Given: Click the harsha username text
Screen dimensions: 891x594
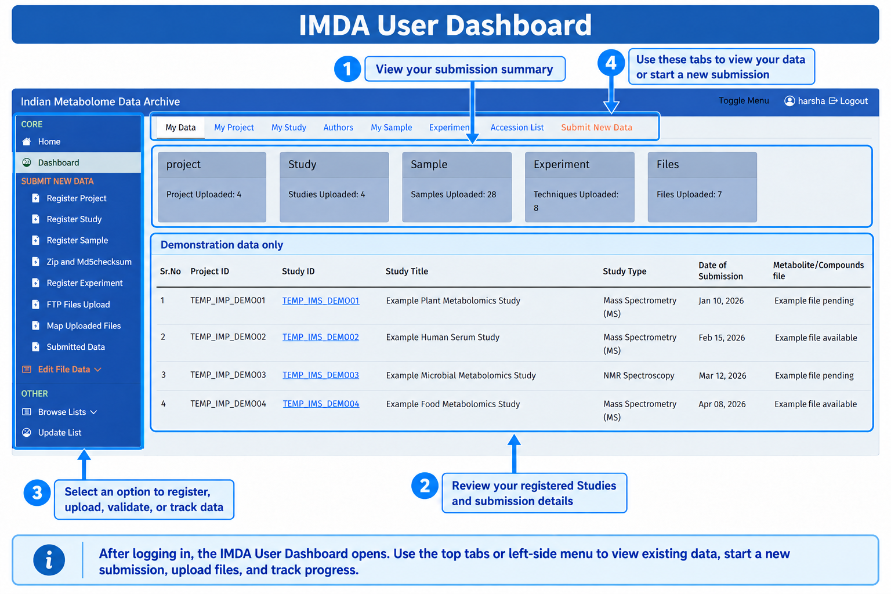Looking at the screenshot, I should pyautogui.click(x=812, y=101).
